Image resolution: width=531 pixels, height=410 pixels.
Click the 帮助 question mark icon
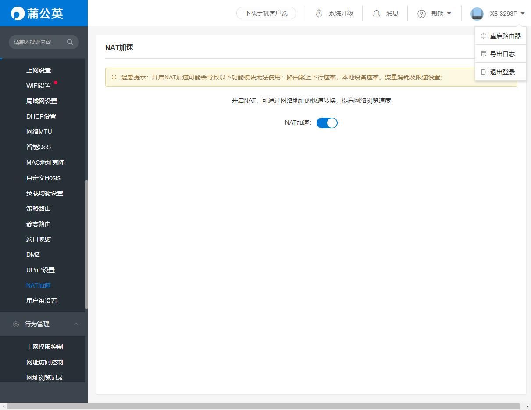coord(421,14)
